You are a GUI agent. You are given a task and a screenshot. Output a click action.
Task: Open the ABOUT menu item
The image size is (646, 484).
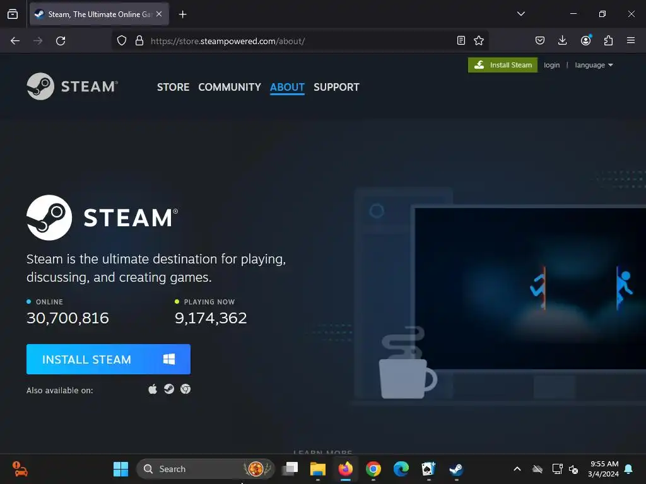pyautogui.click(x=287, y=87)
